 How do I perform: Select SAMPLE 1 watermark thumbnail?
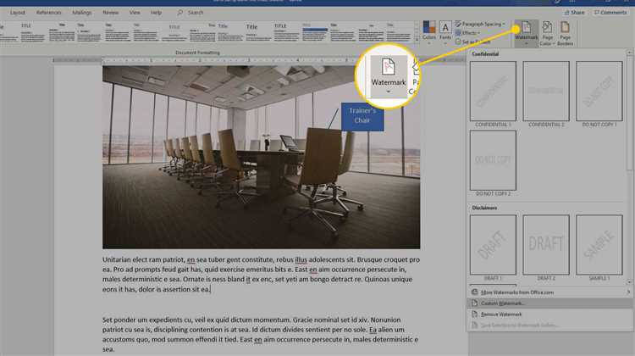(599, 245)
